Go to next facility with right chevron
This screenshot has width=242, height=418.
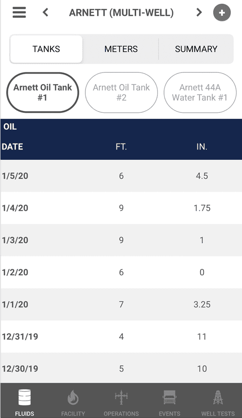(199, 12)
